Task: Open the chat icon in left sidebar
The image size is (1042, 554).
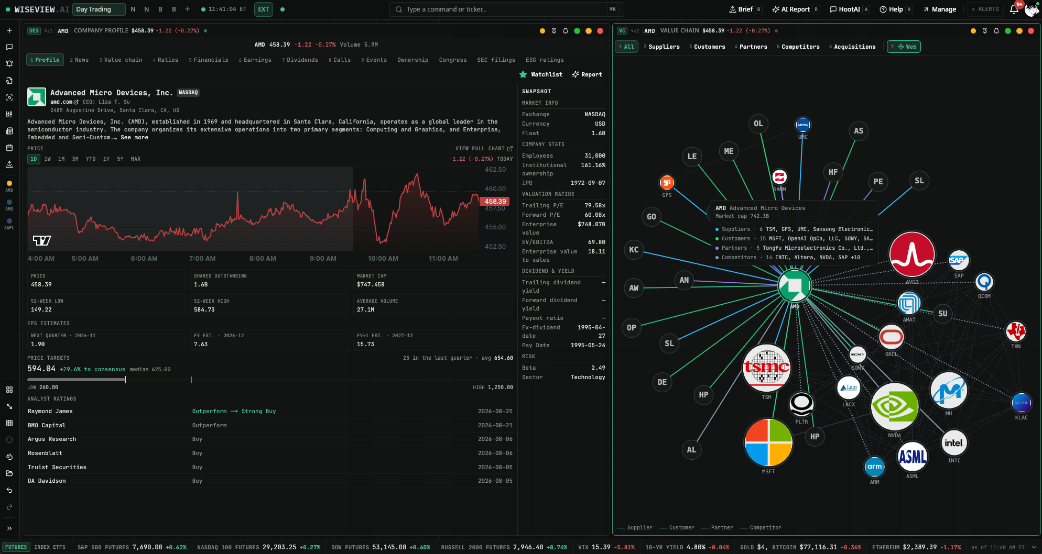Action: pos(9,47)
